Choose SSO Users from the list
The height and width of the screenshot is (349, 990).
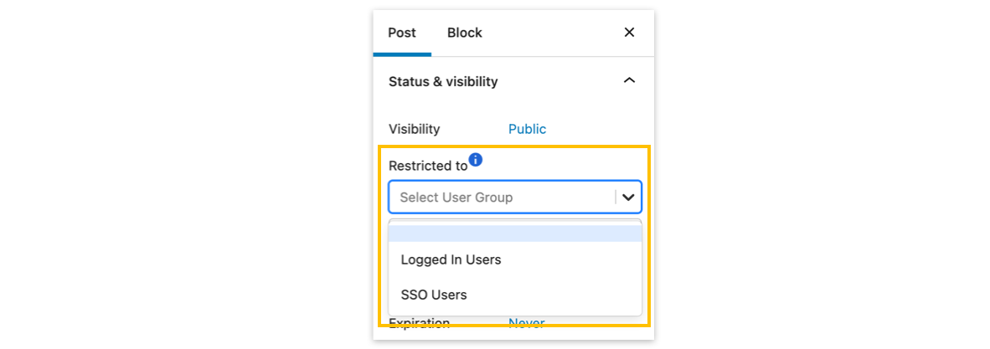[x=434, y=295]
